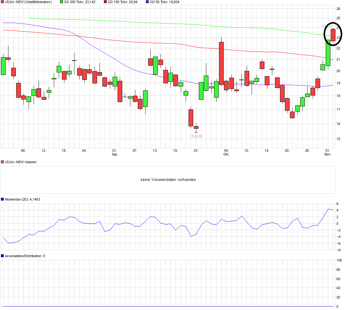Click the momentum axis value '6'
This screenshot has width=350, height=310.
click(x=338, y=204)
